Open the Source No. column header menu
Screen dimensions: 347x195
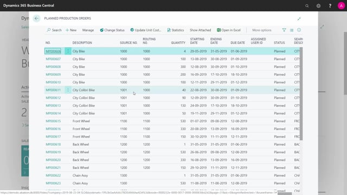click(128, 43)
